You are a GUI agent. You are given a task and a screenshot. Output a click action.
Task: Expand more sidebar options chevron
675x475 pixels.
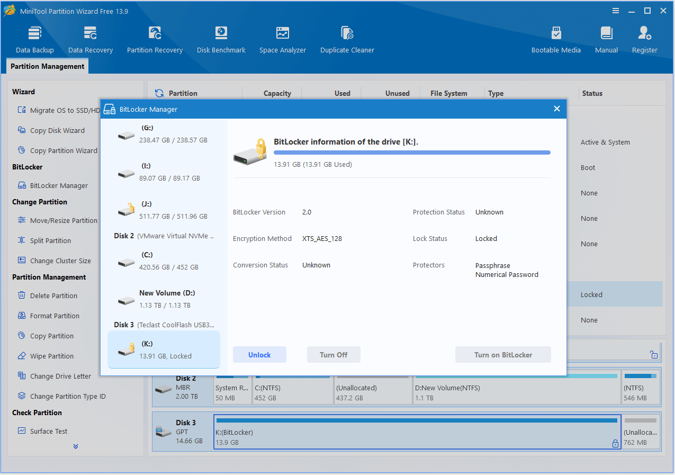coord(76,446)
